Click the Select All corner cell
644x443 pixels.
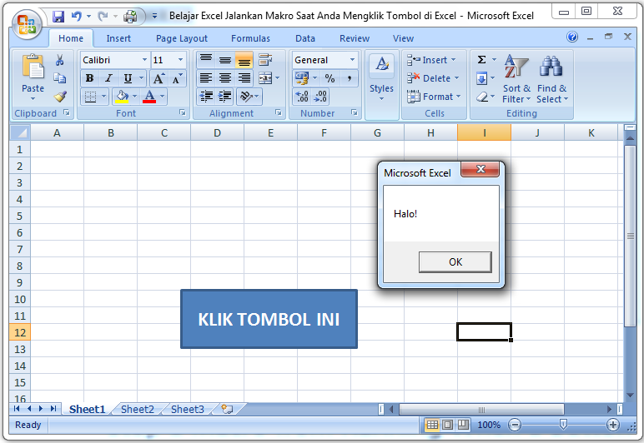pyautogui.click(x=20, y=132)
